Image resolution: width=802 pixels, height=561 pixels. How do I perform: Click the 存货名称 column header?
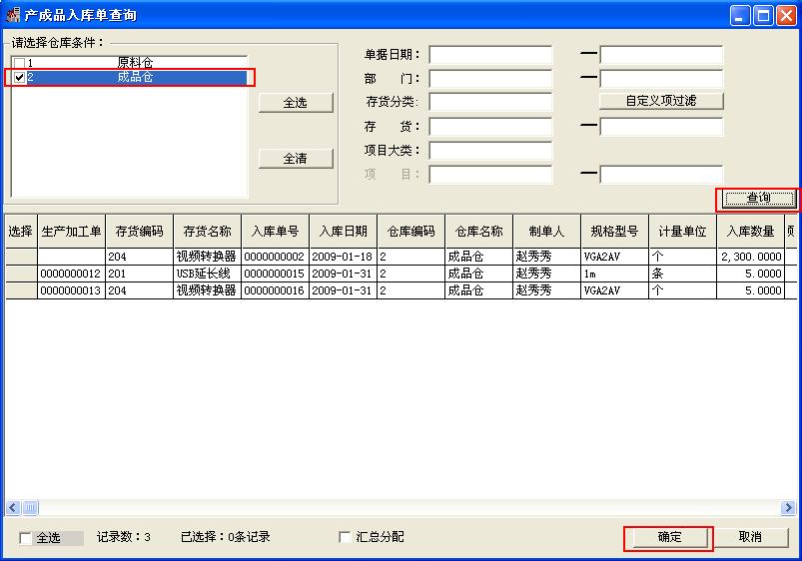pos(208,232)
